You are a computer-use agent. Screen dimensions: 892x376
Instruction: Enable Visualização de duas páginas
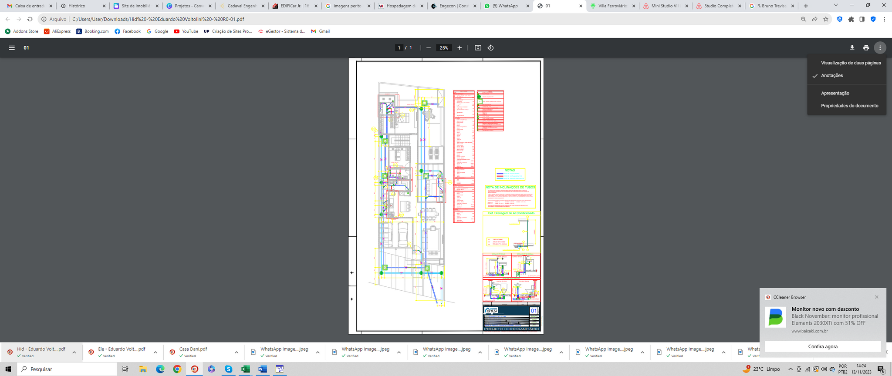click(851, 63)
